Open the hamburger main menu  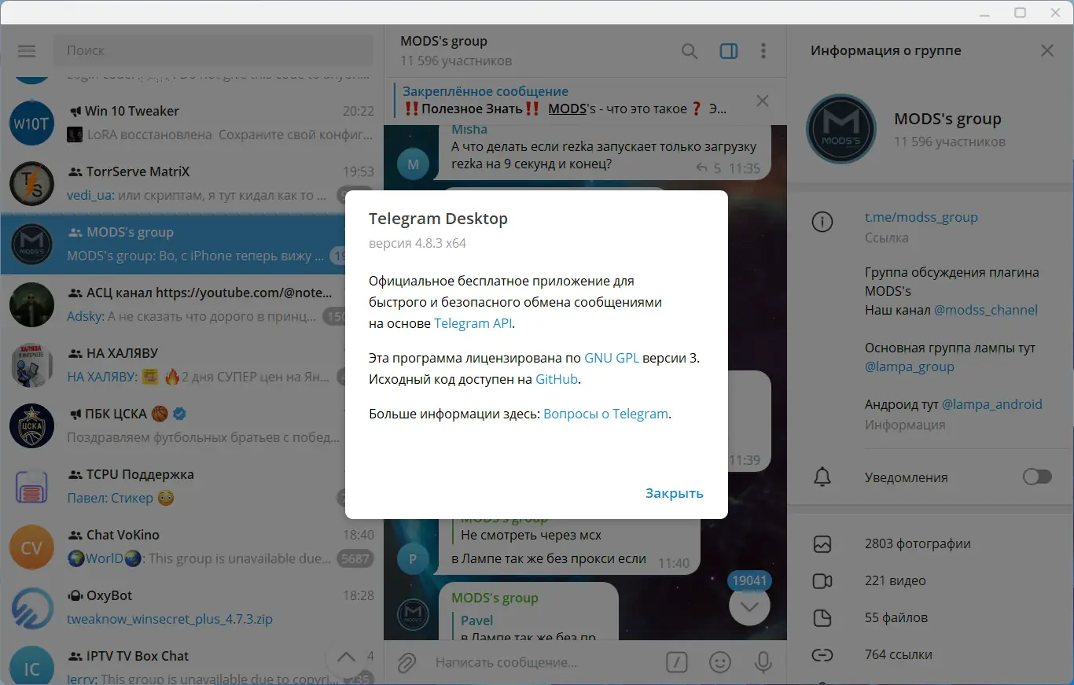27,50
